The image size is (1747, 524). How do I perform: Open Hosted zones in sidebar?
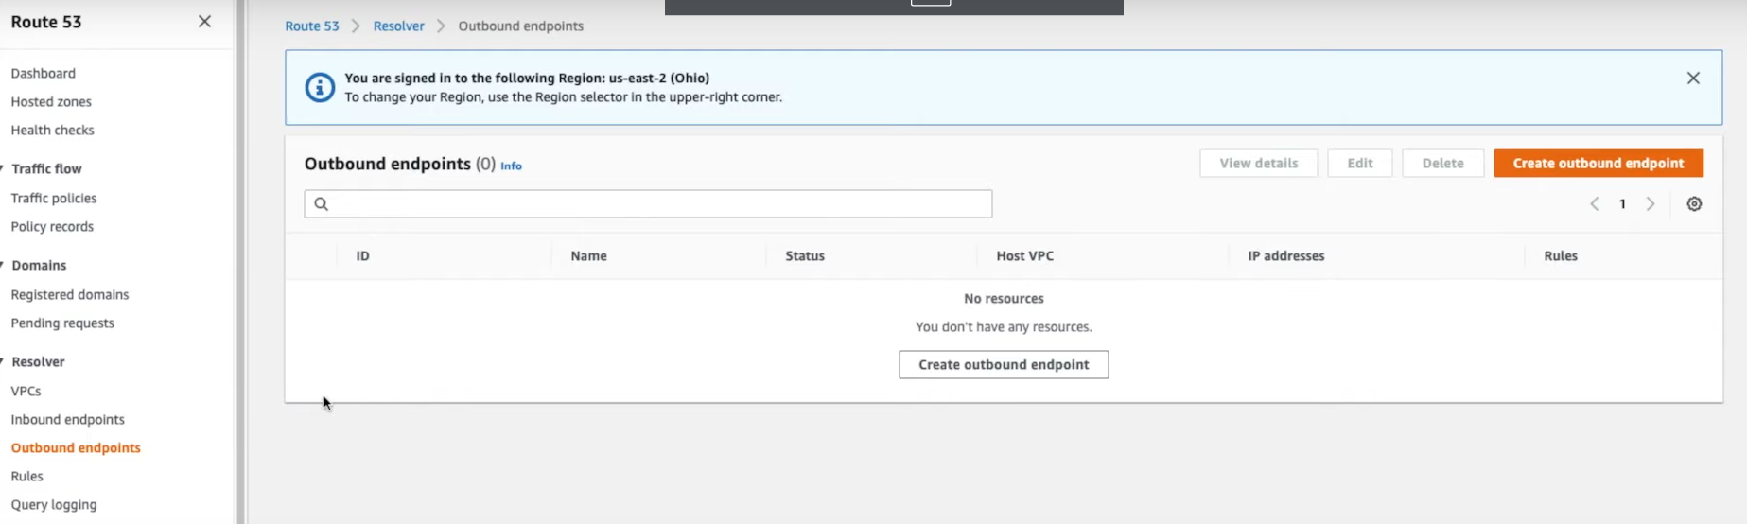(x=51, y=101)
